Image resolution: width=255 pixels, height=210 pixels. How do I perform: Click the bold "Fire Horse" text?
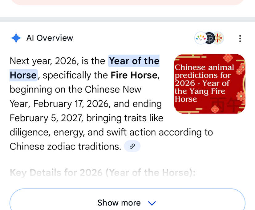point(134,75)
